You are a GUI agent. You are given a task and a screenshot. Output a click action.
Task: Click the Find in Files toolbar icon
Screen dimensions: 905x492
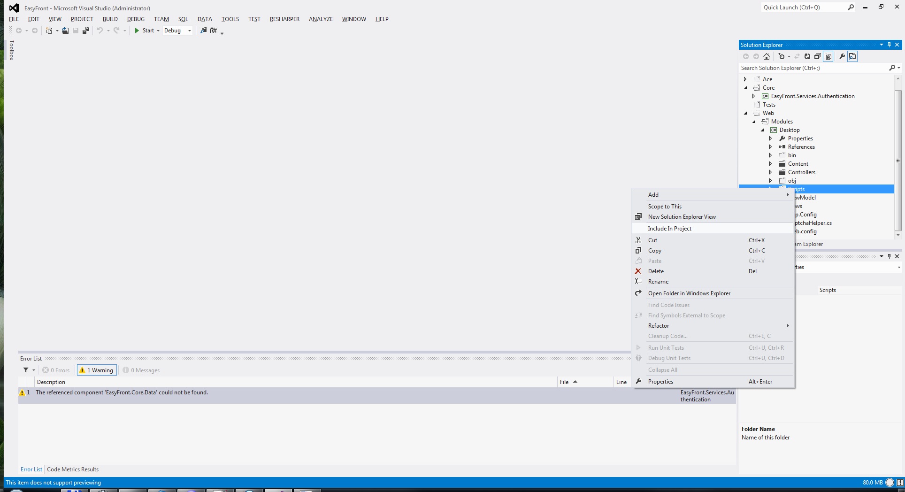tap(203, 31)
